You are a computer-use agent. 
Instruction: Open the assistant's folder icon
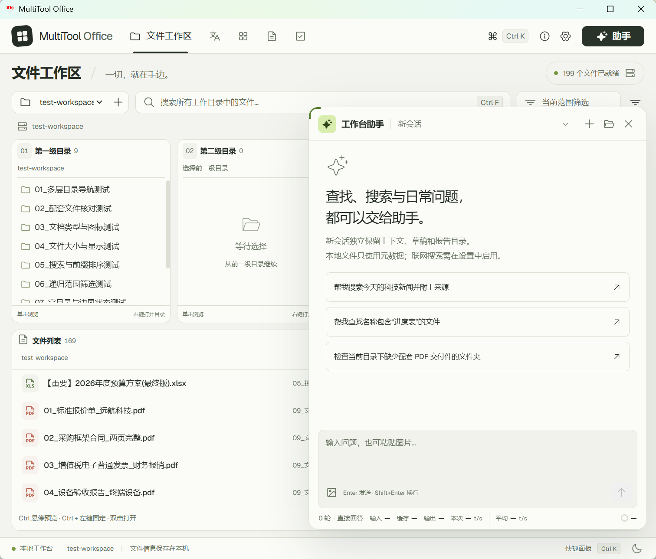coord(609,124)
